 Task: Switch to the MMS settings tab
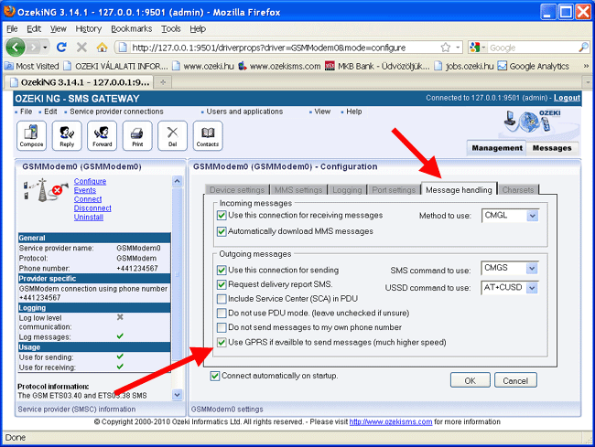pos(298,190)
